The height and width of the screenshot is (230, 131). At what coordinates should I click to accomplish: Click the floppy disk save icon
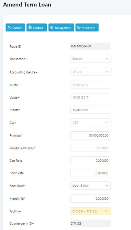point(30,27)
